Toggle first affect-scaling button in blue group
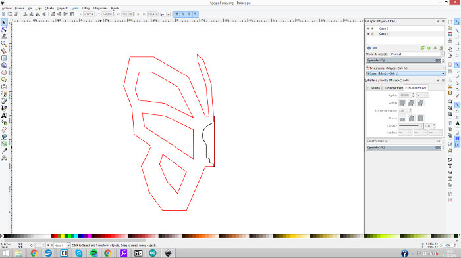The image size is (461, 258). click(176, 14)
